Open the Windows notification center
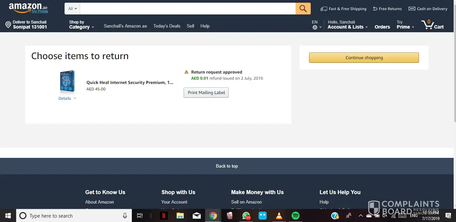 [x=448, y=216]
